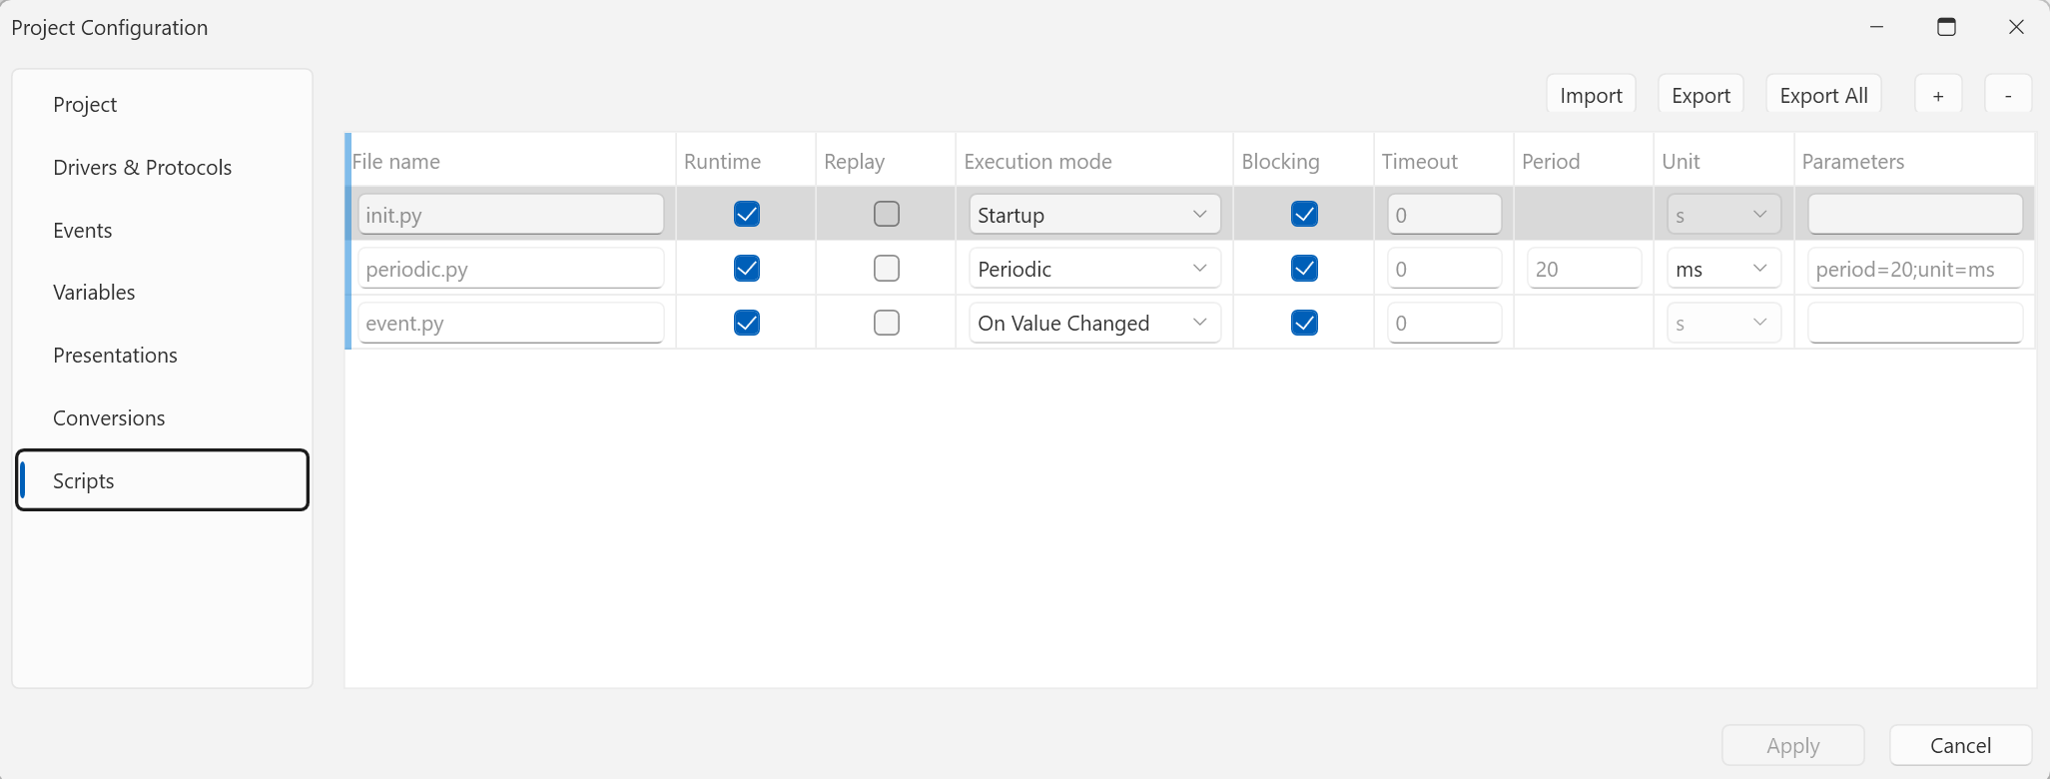Enable Replay for init.py
The height and width of the screenshot is (779, 2050).
[x=887, y=214]
